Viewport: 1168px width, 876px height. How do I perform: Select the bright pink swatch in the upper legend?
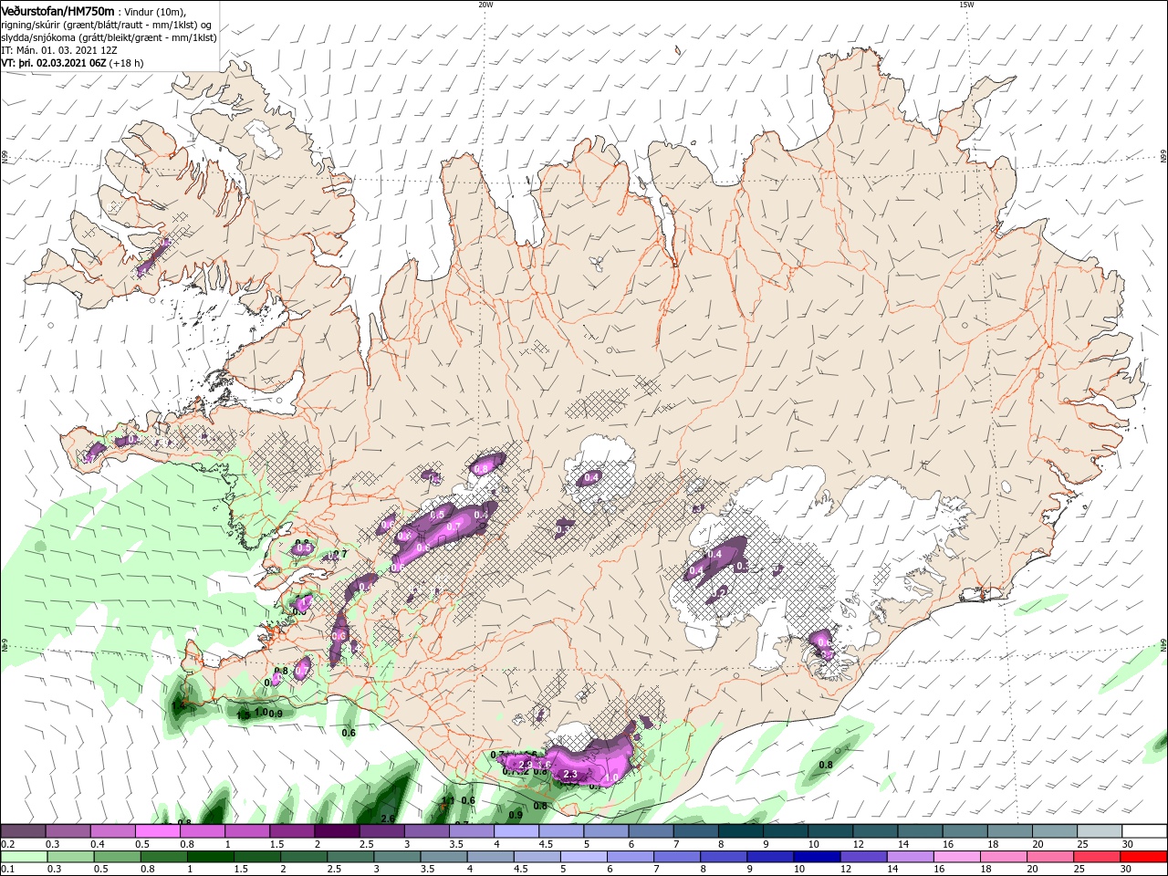tap(157, 830)
